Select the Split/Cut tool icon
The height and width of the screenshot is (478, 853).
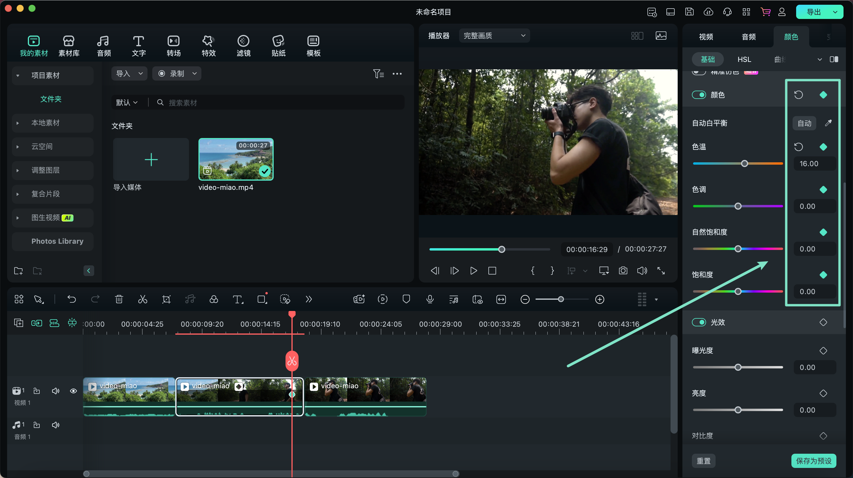tap(142, 299)
